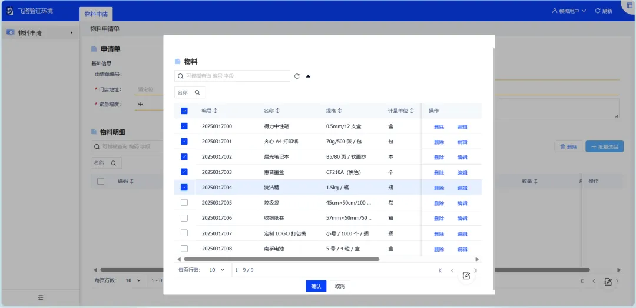The image size is (636, 308).
Task: Click 删除 for row 垃圾袋
Action: pos(439,203)
